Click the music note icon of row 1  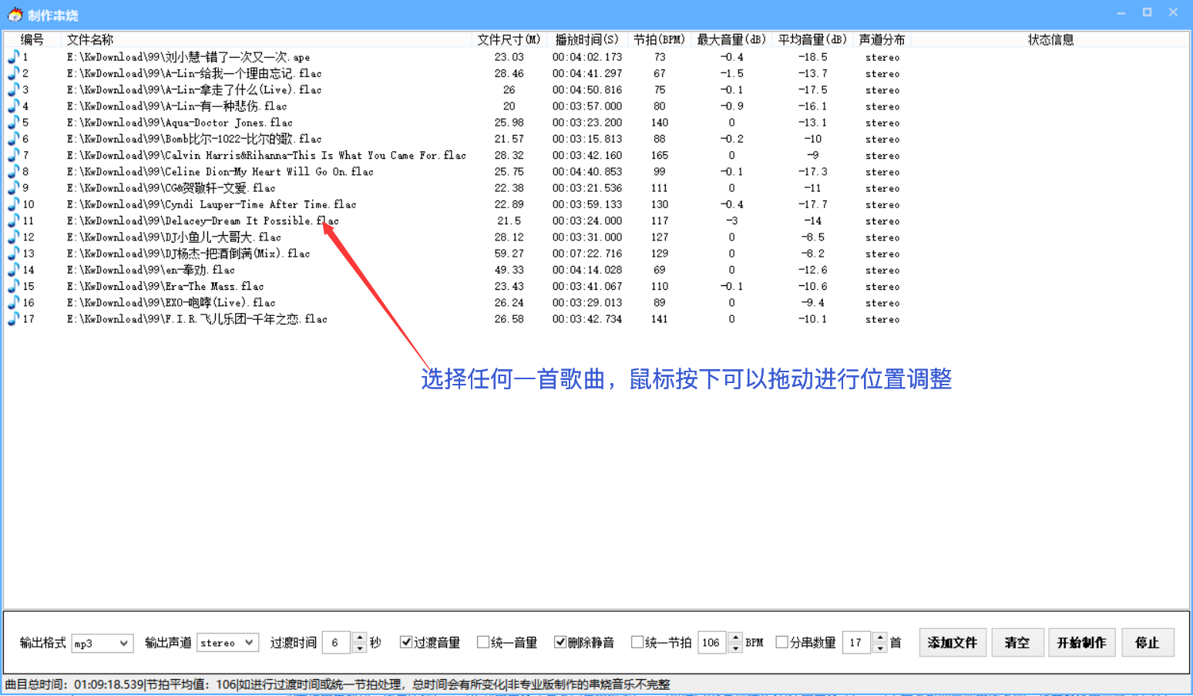click(x=13, y=56)
